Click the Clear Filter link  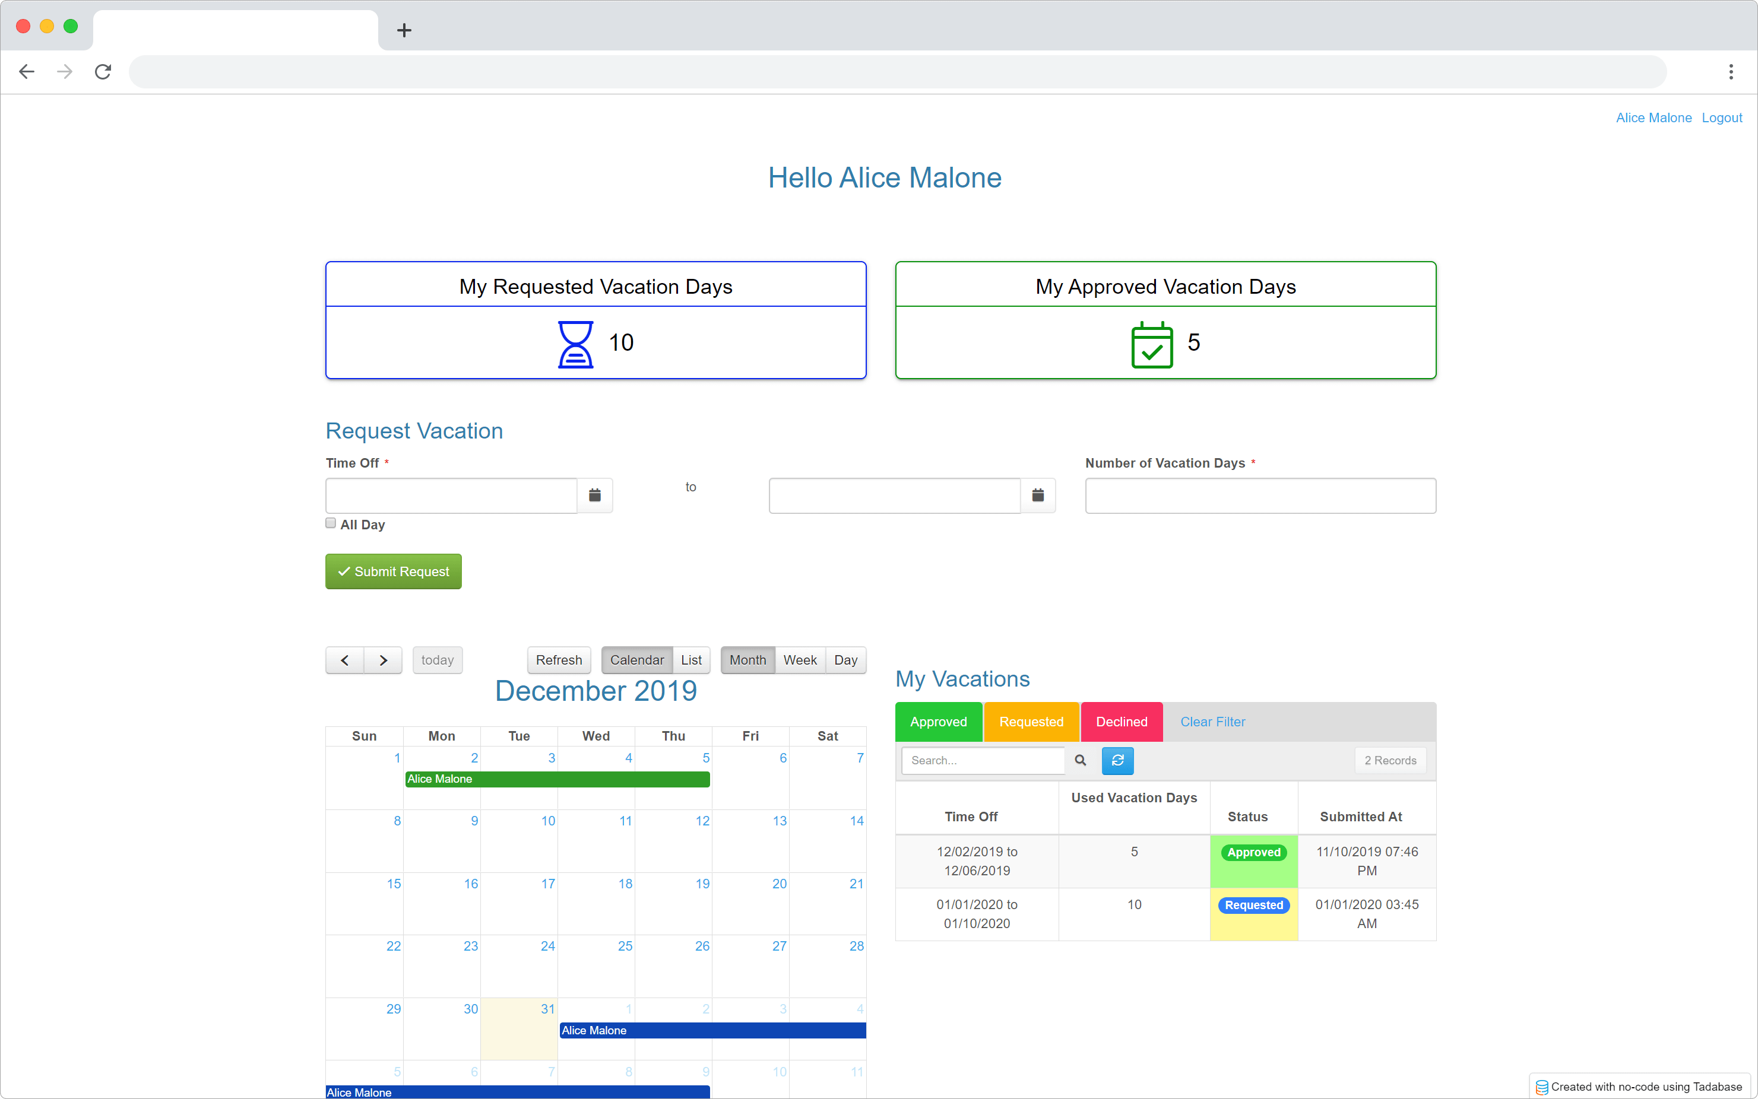(x=1212, y=722)
